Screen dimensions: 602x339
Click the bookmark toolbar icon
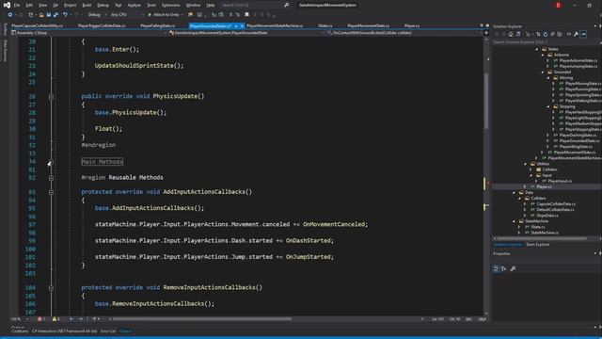(x=246, y=15)
